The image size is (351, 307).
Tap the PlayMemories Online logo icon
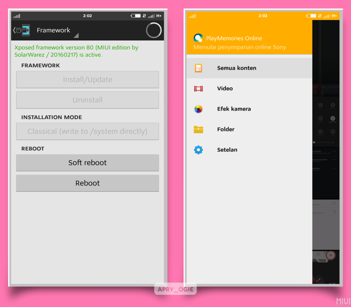tap(198, 38)
